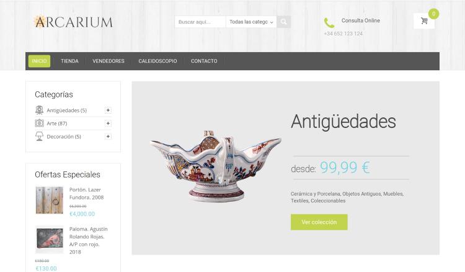This screenshot has height=272, width=465.
Task: Click into the Buscar aquí search field
Action: click(200, 22)
